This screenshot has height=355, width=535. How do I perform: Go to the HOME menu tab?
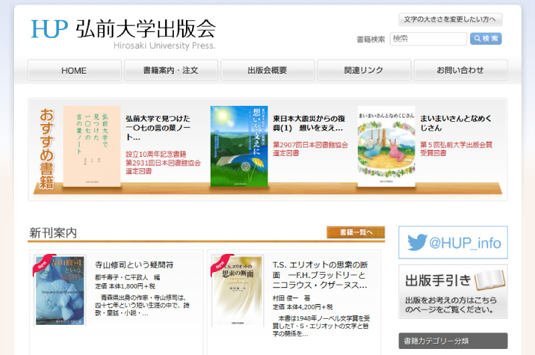pos(74,70)
